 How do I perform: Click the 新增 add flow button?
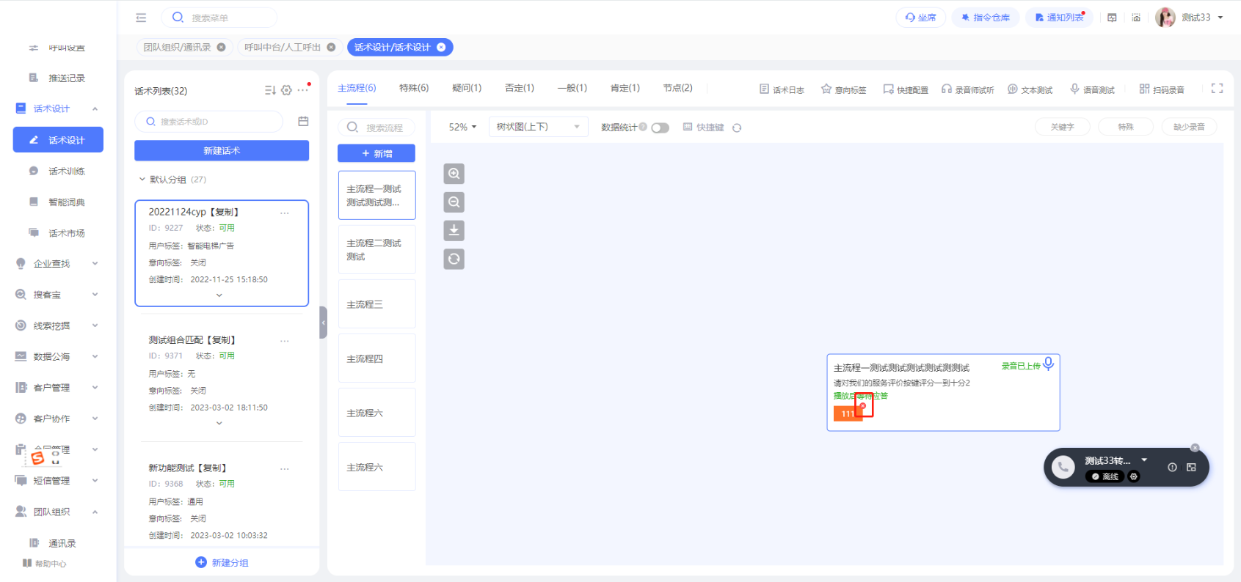point(376,153)
